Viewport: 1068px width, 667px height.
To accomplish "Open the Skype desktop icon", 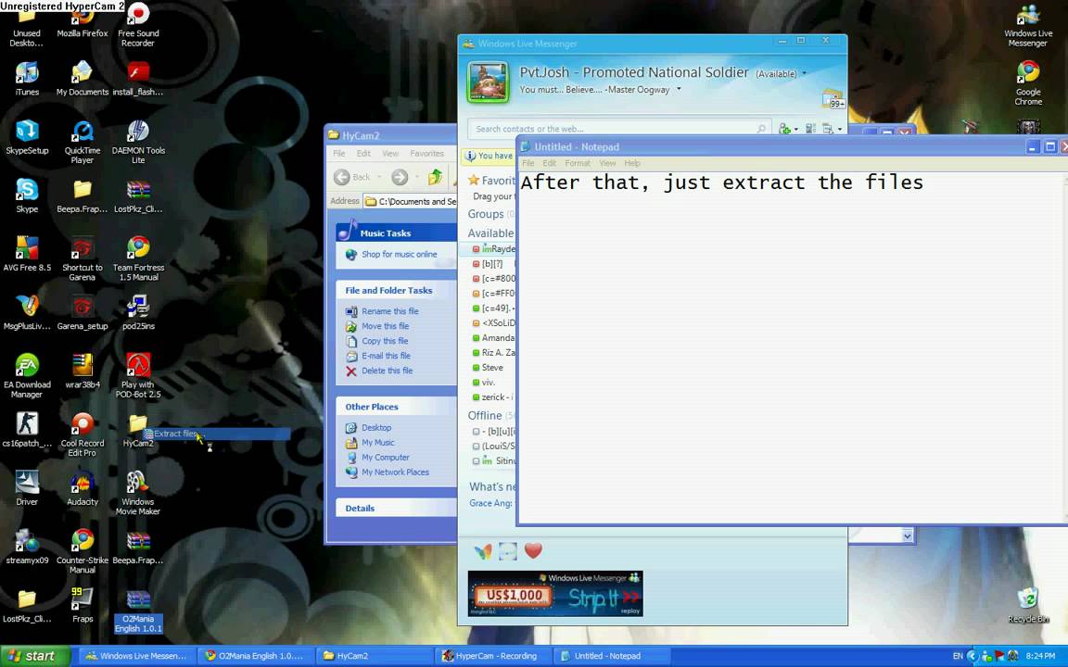I will tap(27, 195).
